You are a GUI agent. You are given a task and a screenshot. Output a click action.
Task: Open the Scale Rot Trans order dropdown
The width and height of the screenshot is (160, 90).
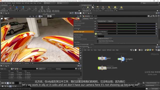(102, 21)
